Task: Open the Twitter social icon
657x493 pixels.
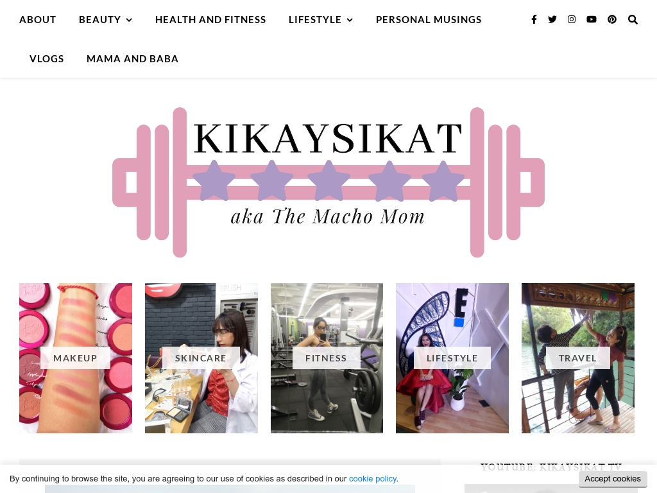Action: click(552, 19)
